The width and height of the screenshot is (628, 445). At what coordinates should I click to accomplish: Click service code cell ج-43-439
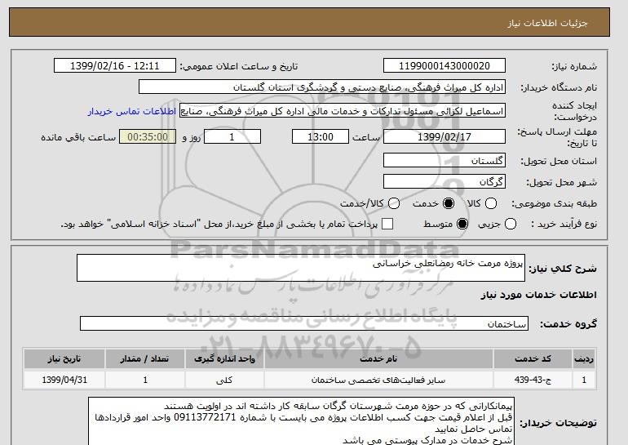(533, 380)
